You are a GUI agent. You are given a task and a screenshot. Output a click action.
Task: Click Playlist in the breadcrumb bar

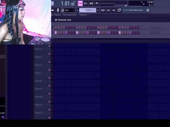57,15
